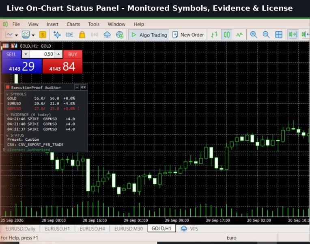This screenshot has width=310, height=244.
Task: Switch to the EURUSD,H4 chart tab
Action: 93,229
